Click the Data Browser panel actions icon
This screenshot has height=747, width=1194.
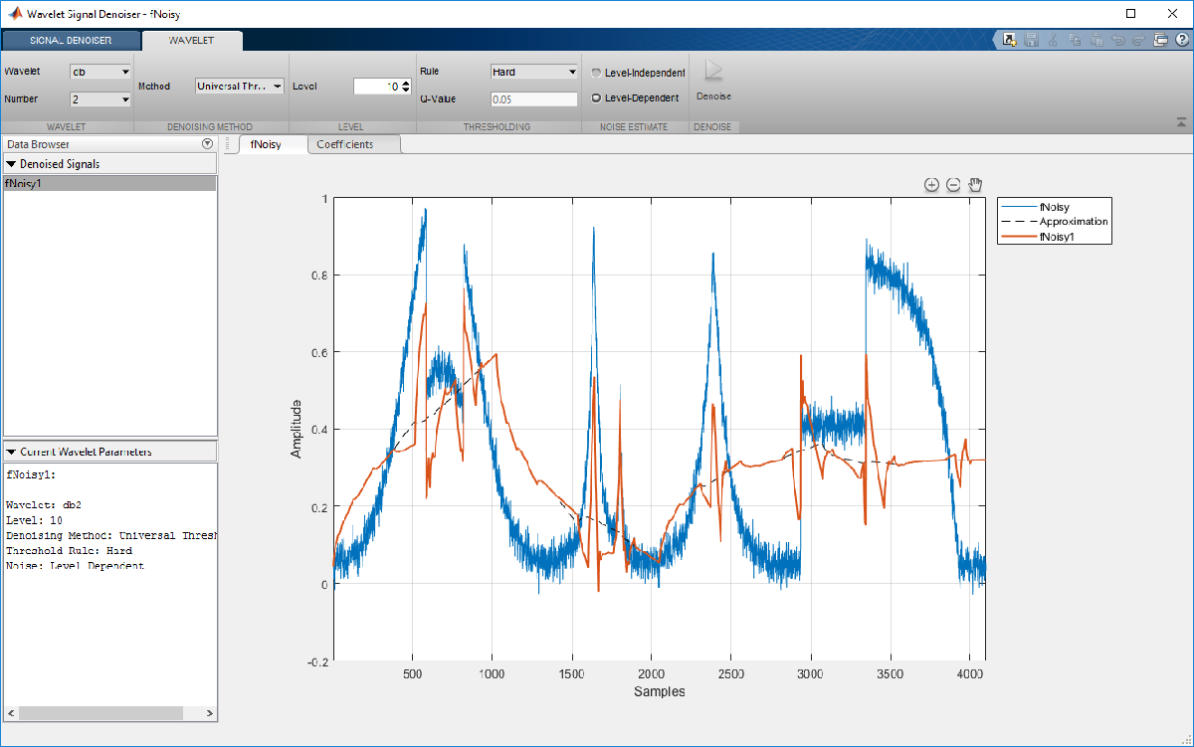pyautogui.click(x=208, y=144)
